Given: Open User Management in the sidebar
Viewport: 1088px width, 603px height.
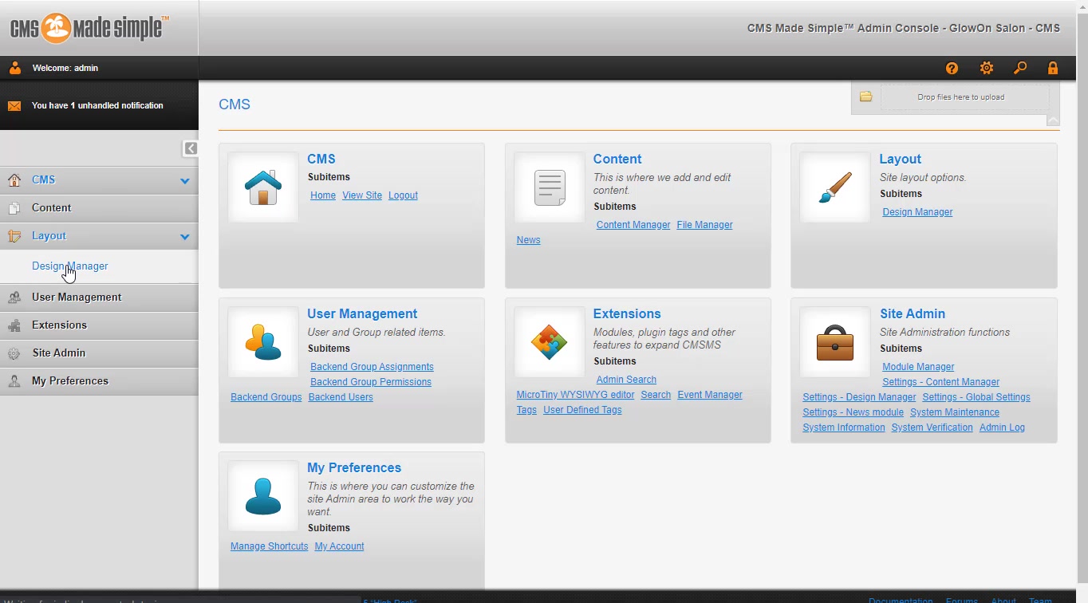Looking at the screenshot, I should (x=77, y=298).
